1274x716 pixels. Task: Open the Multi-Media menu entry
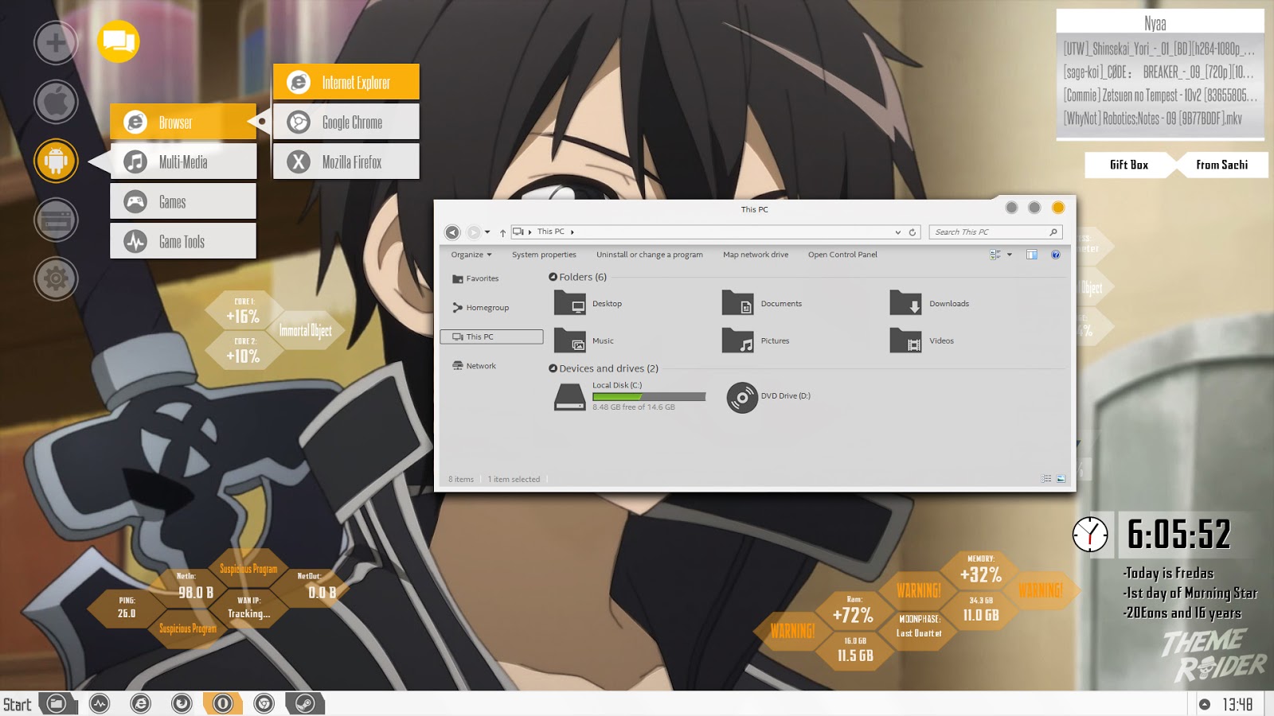click(x=182, y=161)
